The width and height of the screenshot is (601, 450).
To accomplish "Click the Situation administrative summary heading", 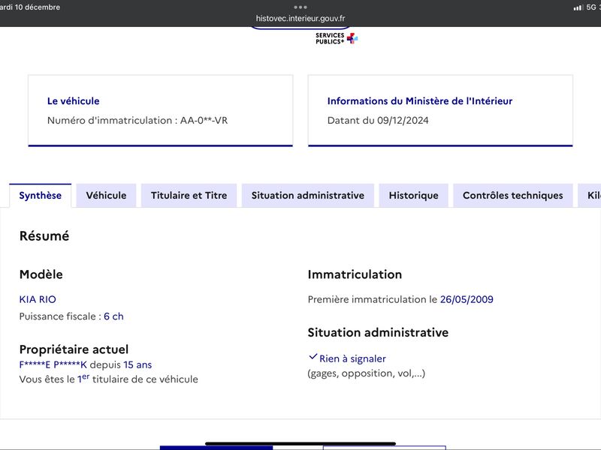I will coord(378,332).
